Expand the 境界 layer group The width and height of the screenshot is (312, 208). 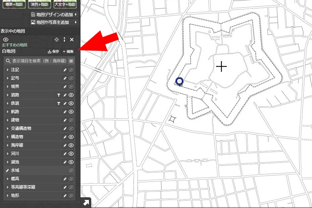8,87
